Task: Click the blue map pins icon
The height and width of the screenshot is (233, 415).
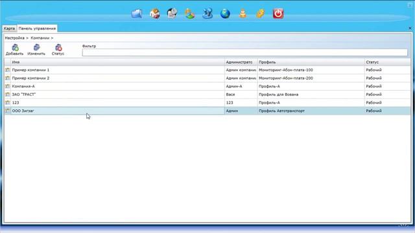Action: [x=207, y=14]
